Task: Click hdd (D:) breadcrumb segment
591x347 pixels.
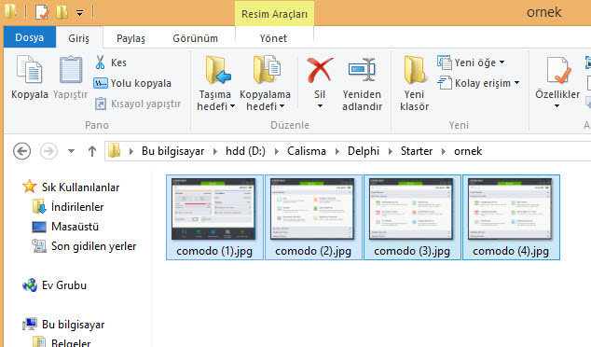Action: click(245, 151)
